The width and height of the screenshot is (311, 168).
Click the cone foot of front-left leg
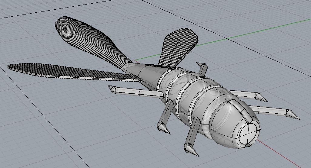(191, 150)
